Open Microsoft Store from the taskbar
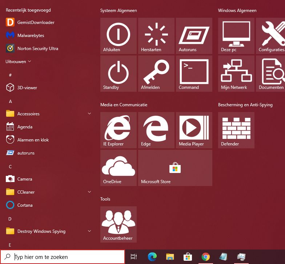This screenshot has width=285, height=264. click(188, 257)
